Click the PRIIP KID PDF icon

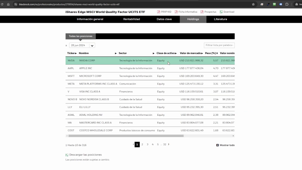tap(158, 12)
